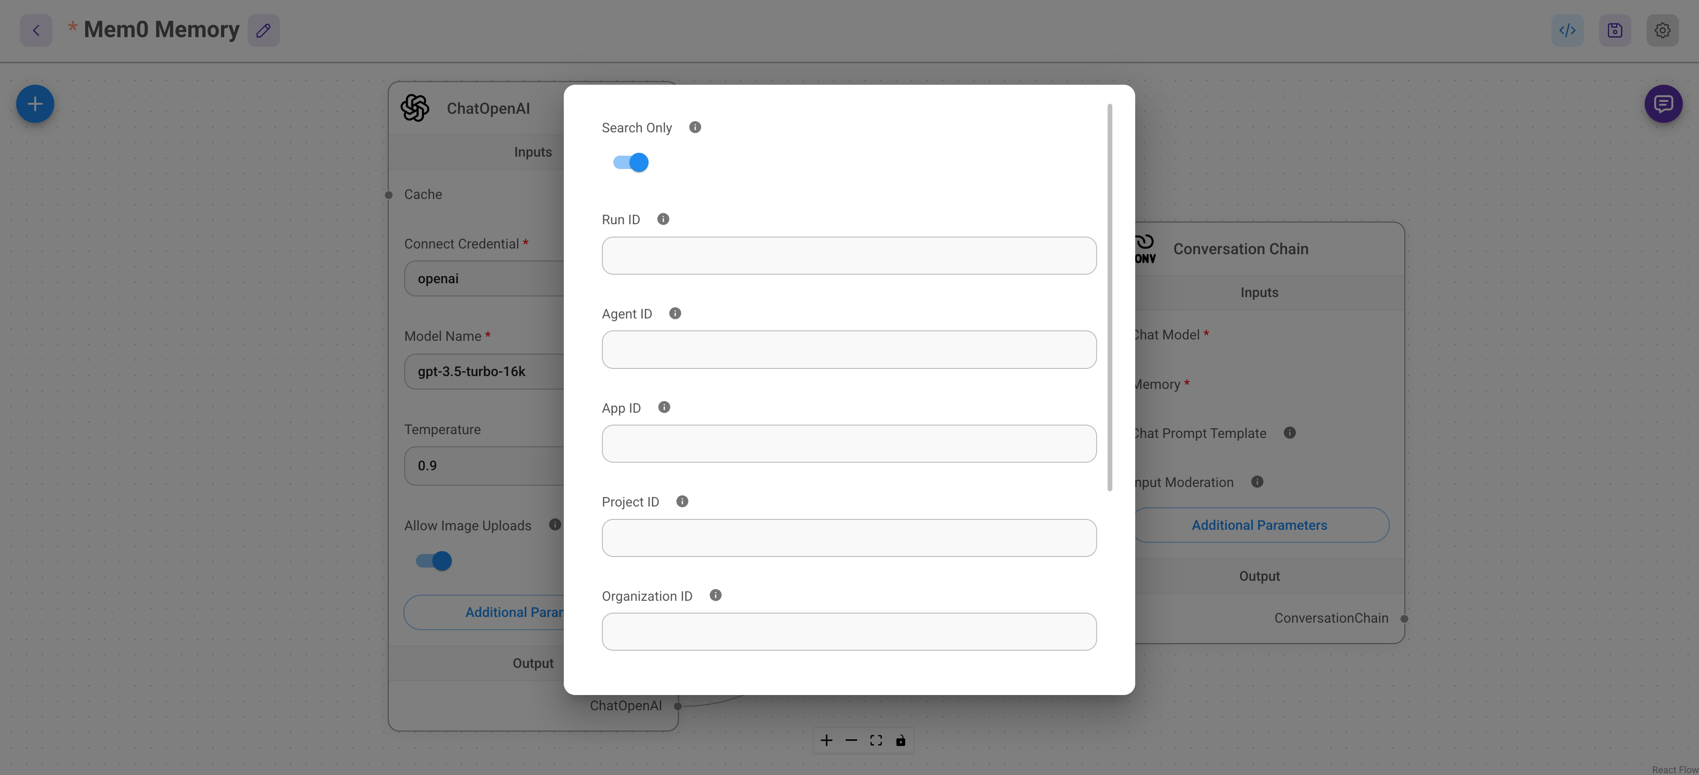Screen dimensions: 1699x775
Task: Click the Search Only info icon
Action: click(695, 127)
